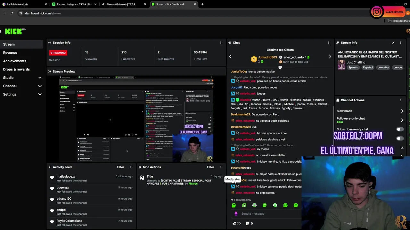Open Followers-only chat options chevron
This screenshot has width=410, height=230.
pyautogui.click(x=402, y=120)
